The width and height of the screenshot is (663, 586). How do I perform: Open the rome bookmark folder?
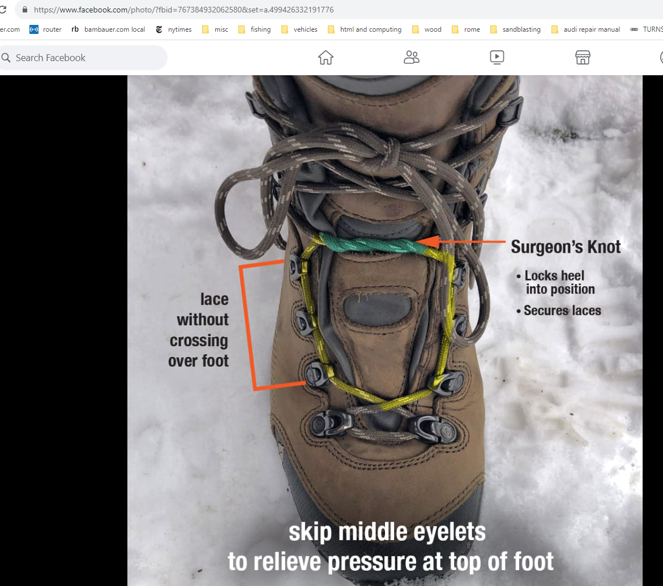pyautogui.click(x=465, y=29)
